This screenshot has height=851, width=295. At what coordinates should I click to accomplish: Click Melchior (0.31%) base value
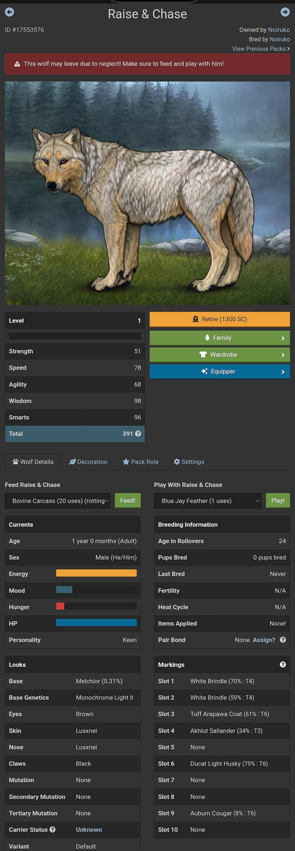99,681
